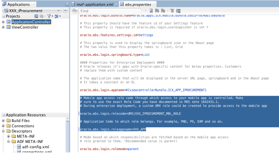Click the comment mentioning MOS note 1642431.1

[150, 102]
